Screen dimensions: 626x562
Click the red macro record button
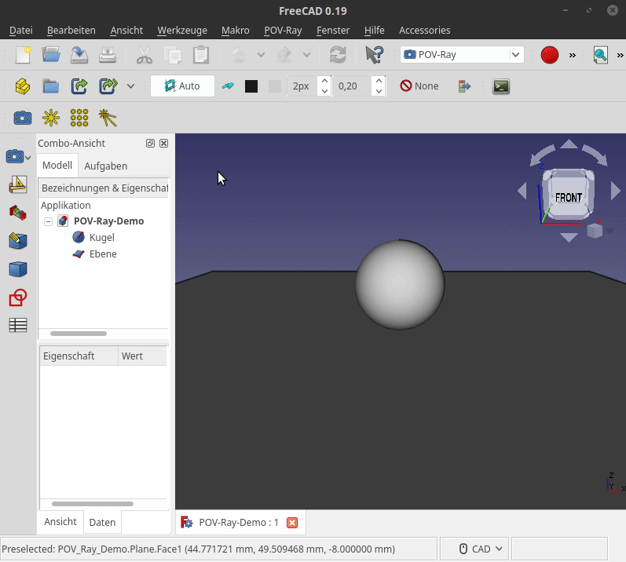pyautogui.click(x=549, y=55)
